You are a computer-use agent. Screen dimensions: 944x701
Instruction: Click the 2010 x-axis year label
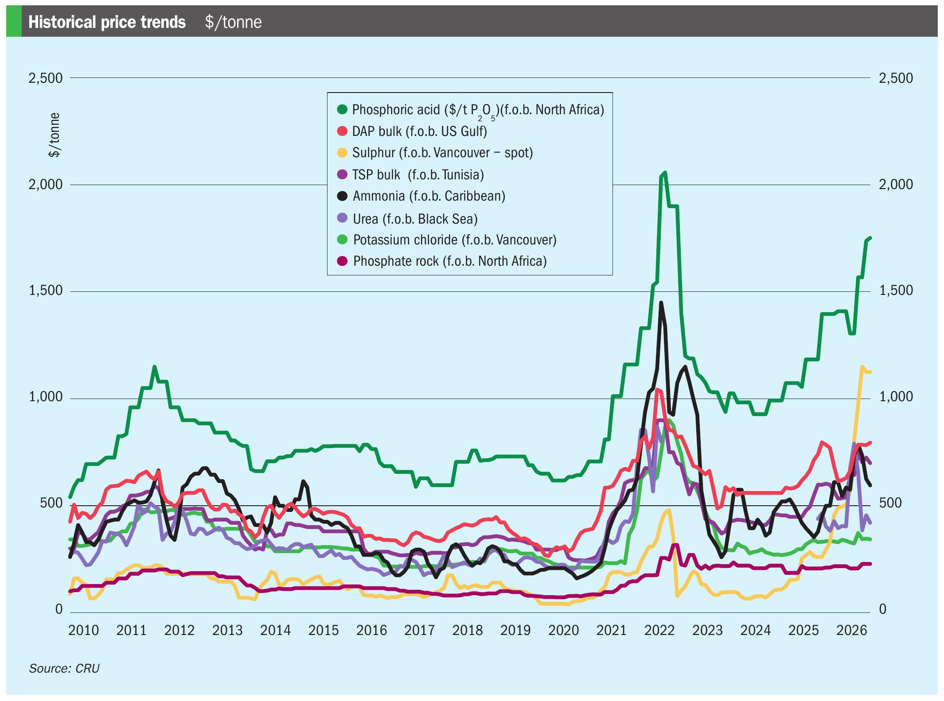[x=83, y=630]
